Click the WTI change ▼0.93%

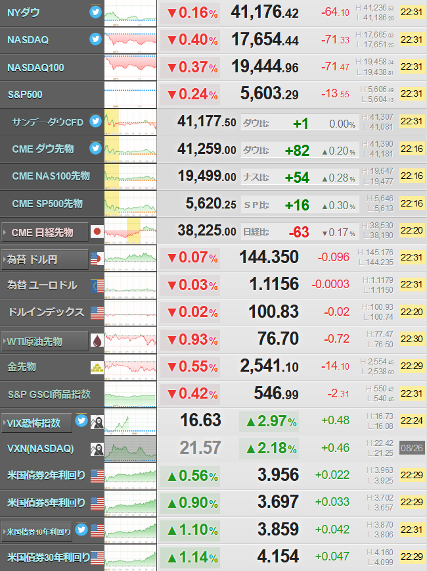click(x=192, y=339)
